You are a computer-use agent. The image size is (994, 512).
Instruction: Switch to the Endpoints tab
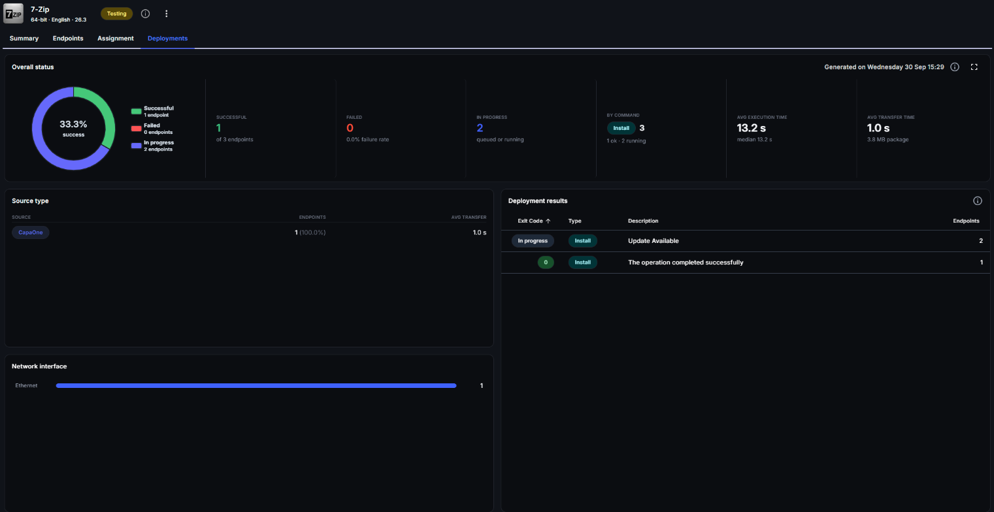(x=68, y=39)
